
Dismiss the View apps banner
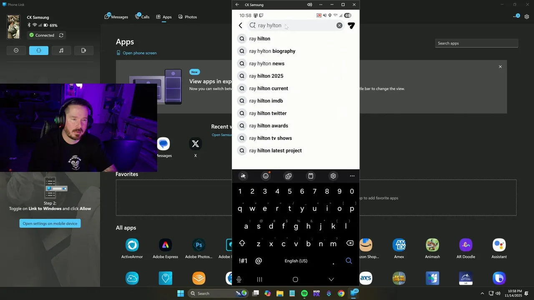[500, 67]
